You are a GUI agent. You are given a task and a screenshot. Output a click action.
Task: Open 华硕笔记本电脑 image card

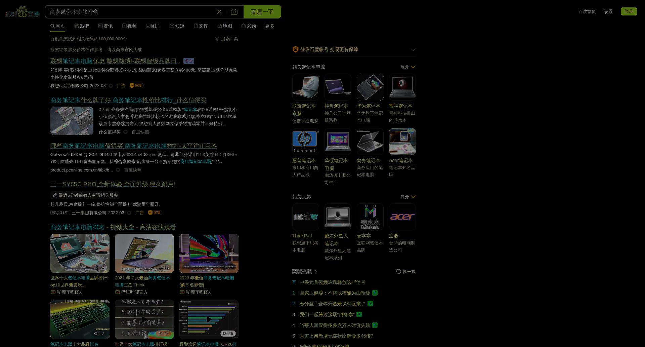pyautogui.click(x=338, y=142)
